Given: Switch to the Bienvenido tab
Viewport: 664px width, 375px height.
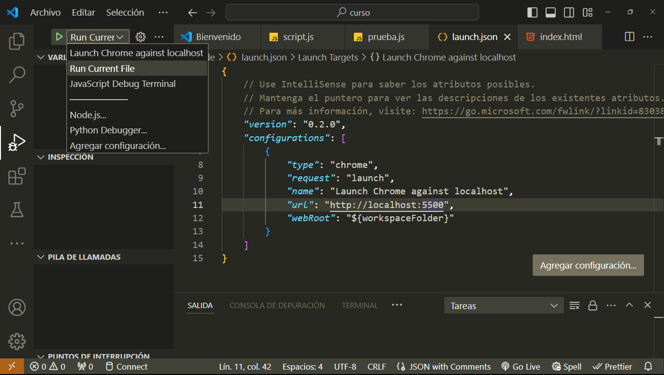Looking at the screenshot, I should pos(217,37).
